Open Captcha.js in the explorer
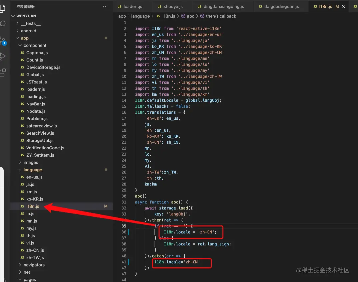358x282 pixels. pos(37,53)
